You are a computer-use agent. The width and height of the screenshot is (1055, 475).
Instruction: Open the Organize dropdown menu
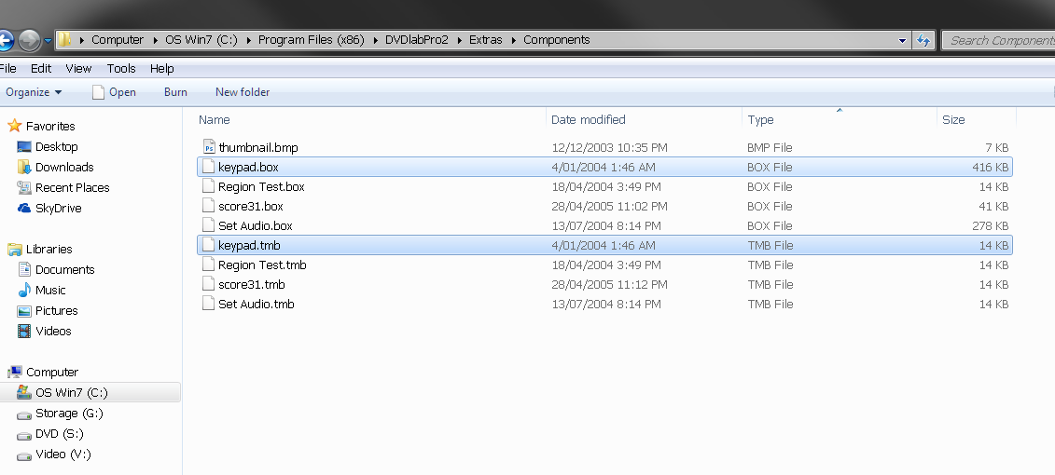(x=34, y=92)
